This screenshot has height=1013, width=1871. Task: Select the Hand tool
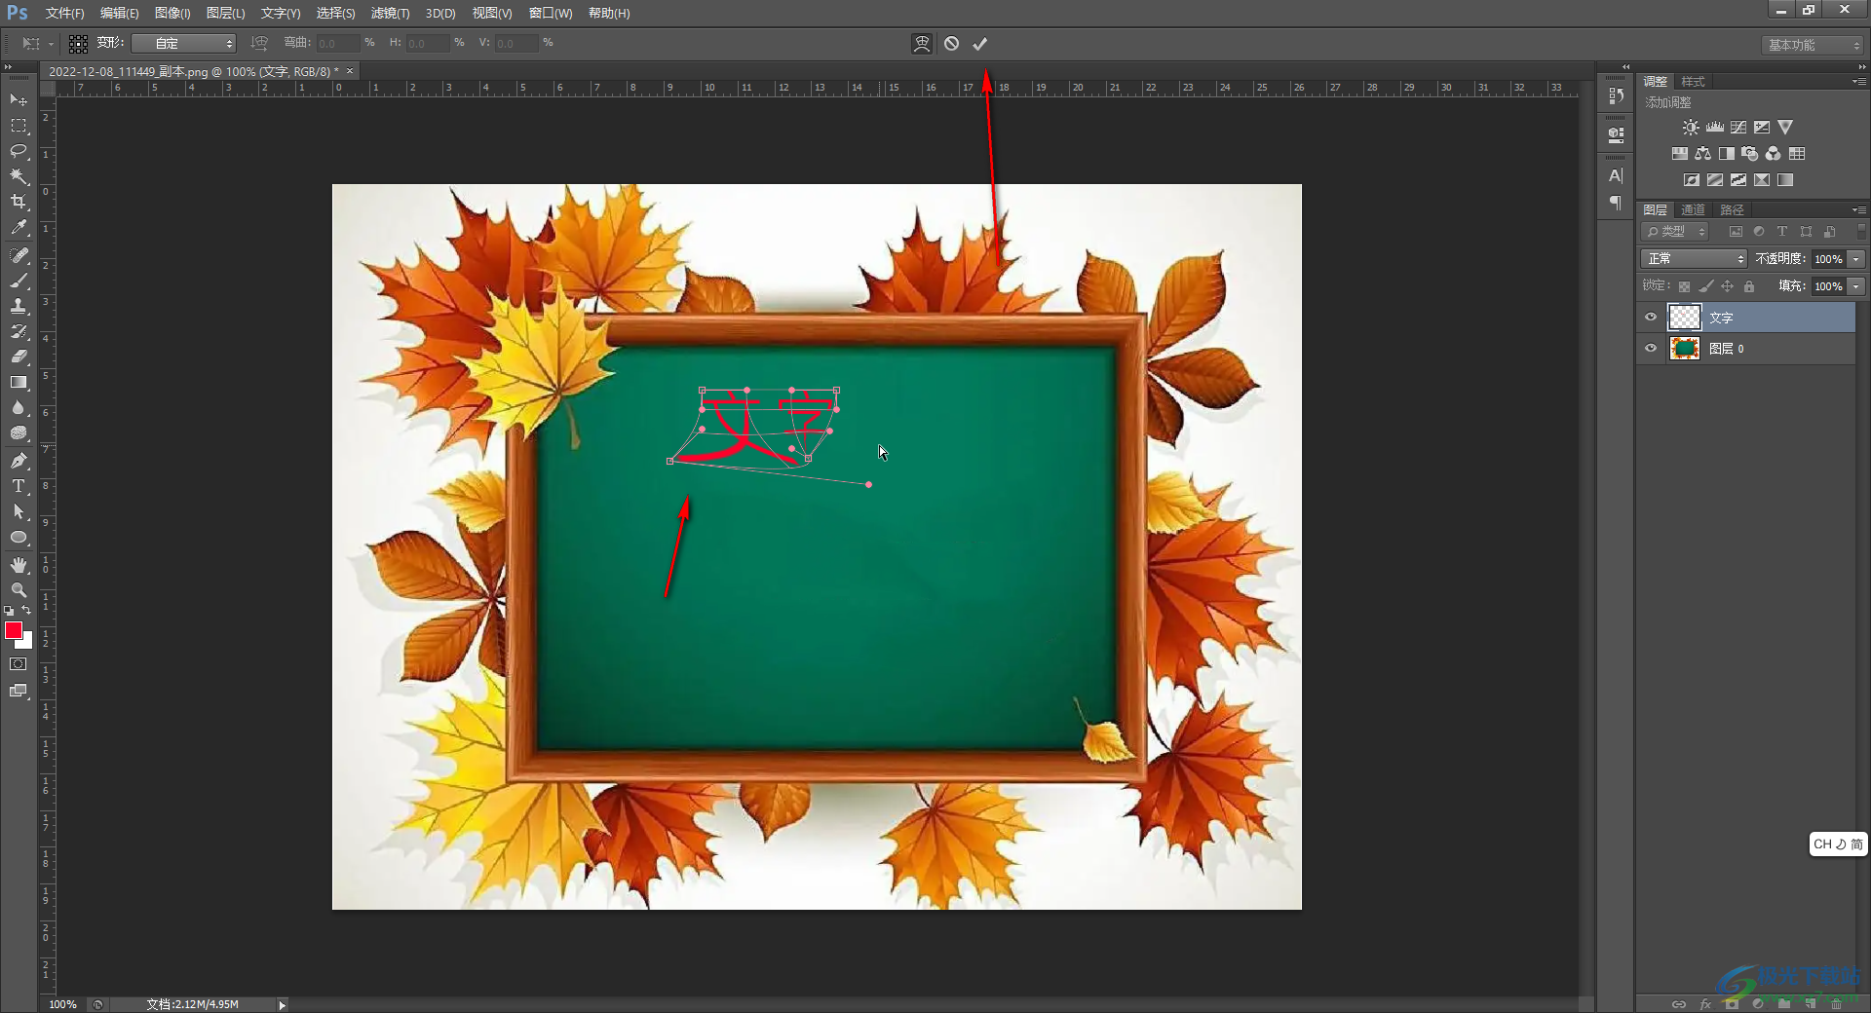point(19,565)
